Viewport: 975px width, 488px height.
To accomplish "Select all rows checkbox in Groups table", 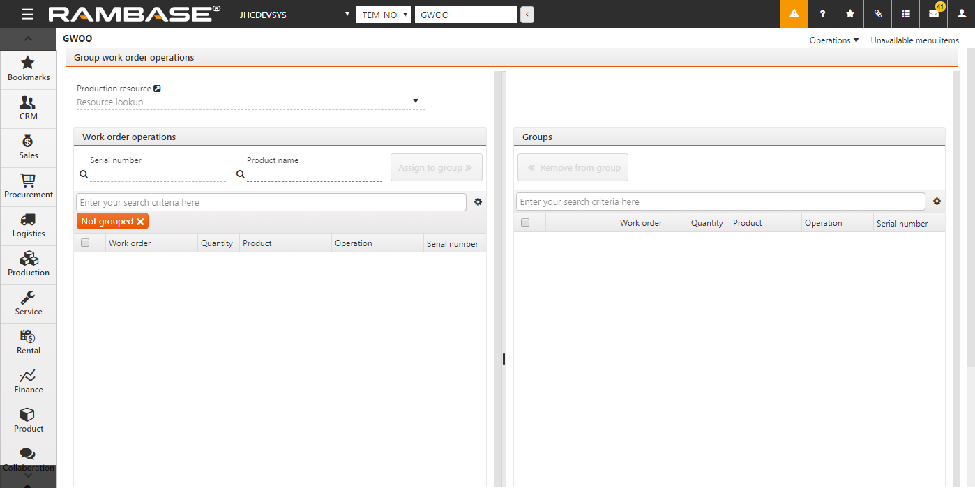I will click(525, 222).
